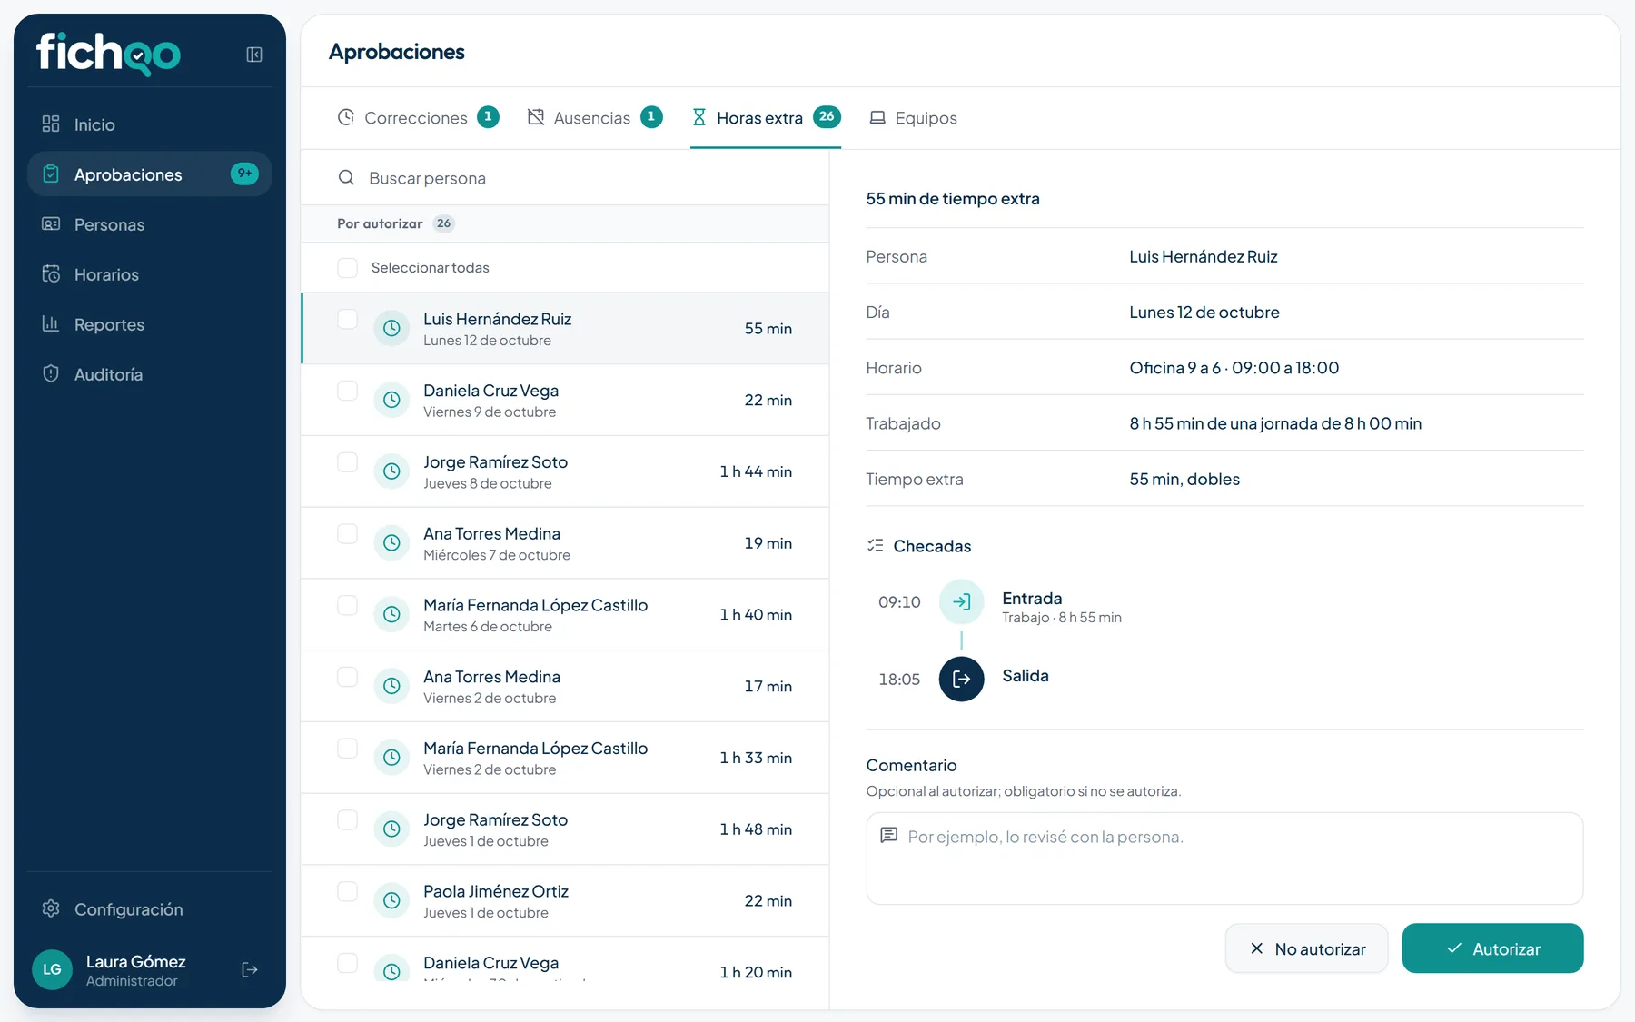Open Configuración gear icon
Viewport: 1635px width, 1022px height.
[51, 908]
